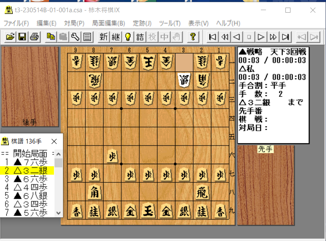The height and width of the screenshot is (241, 326).
Task: Click the light bulb hint icon
Action: (x=127, y=37)
